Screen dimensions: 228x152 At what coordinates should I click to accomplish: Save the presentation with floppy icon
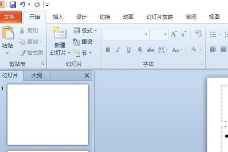click(13, 5)
